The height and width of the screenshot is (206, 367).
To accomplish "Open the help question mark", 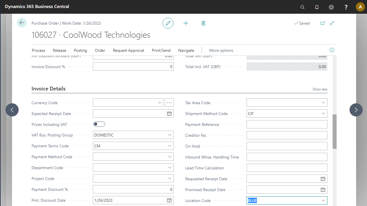I will (346, 7).
